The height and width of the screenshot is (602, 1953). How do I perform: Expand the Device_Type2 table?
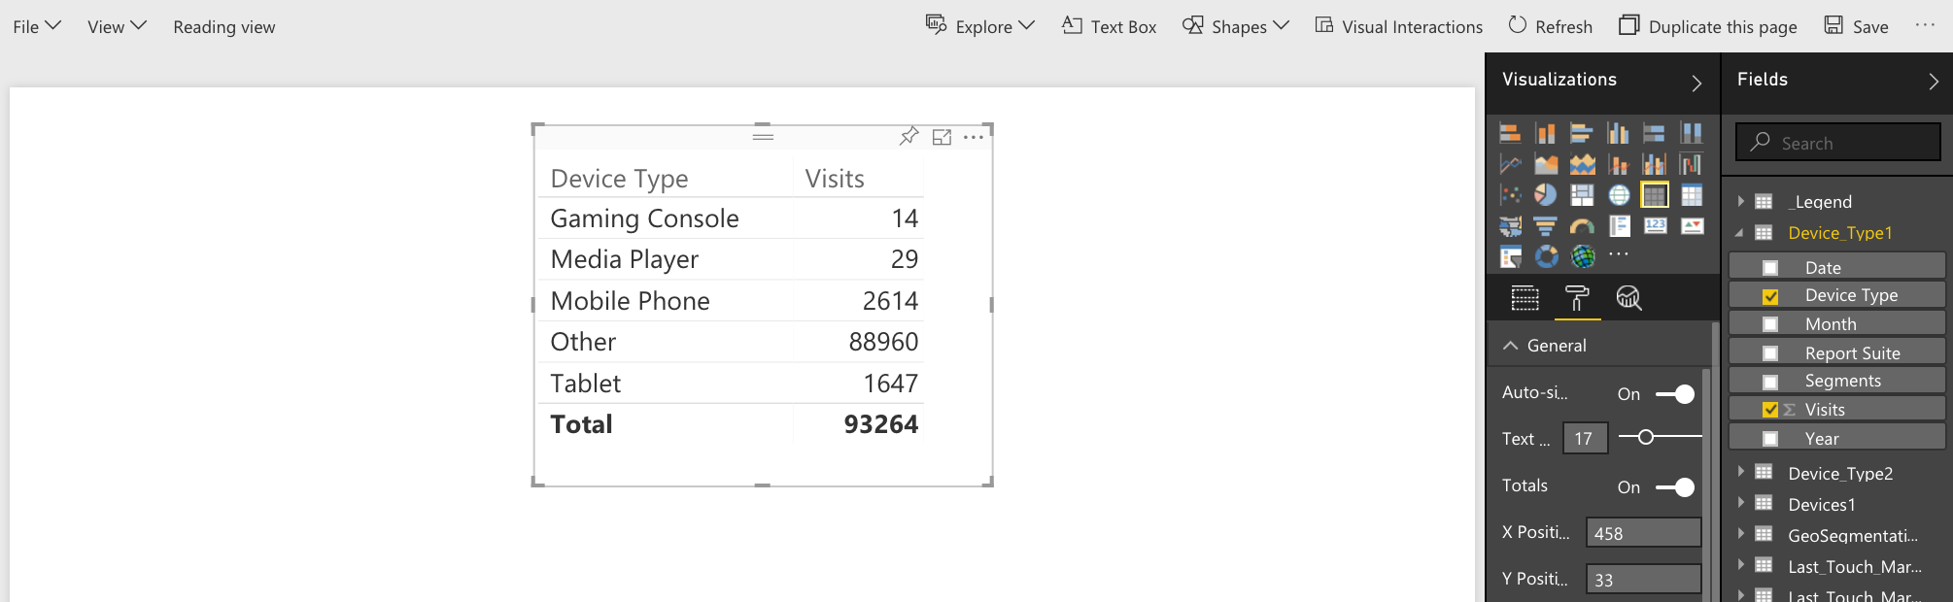coord(1741,473)
